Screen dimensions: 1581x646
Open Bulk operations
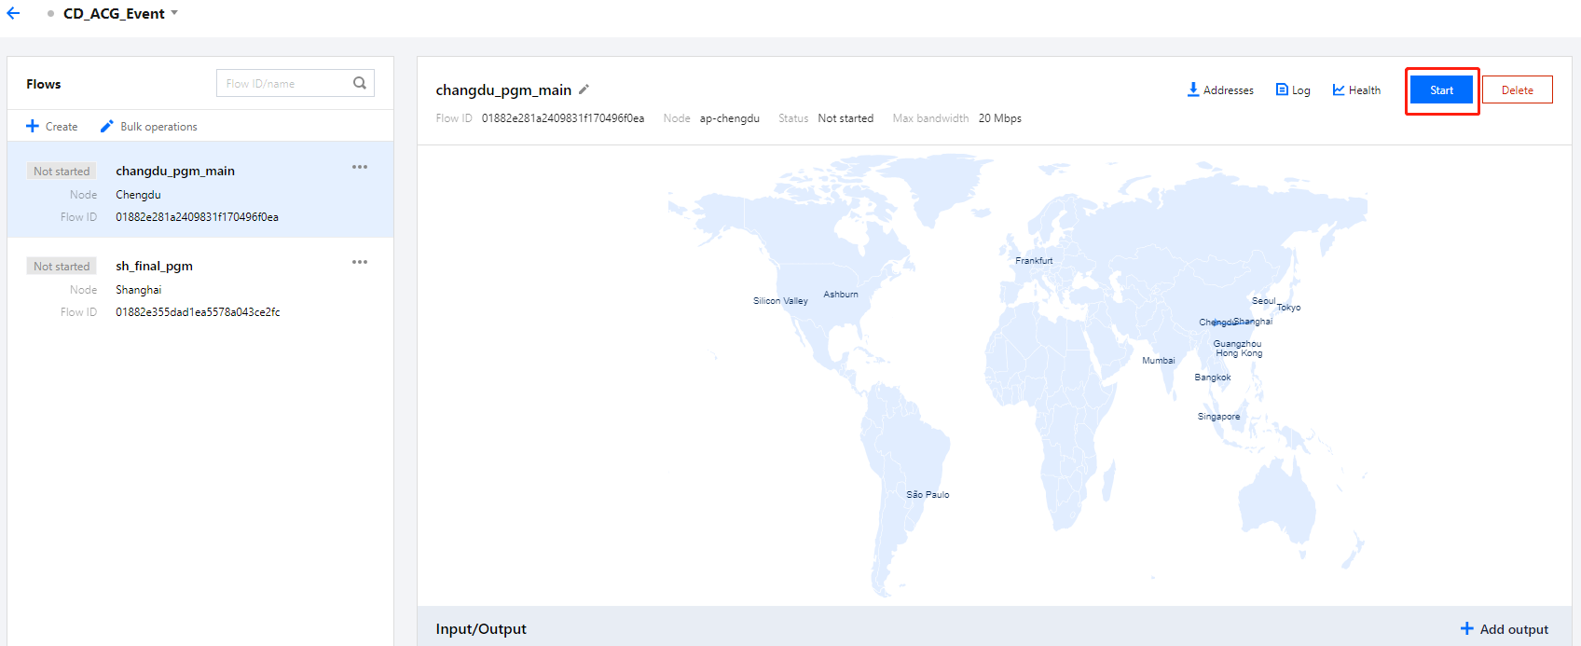coord(158,127)
